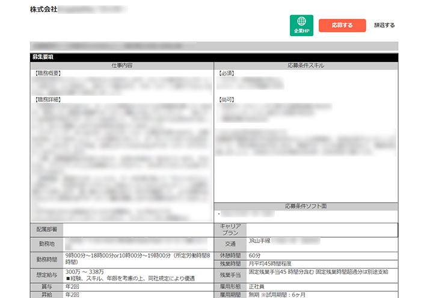Image resolution: width=433 pixels, height=298 pixels.
Task: Select the 配属部署 row label
Action: (x=47, y=229)
